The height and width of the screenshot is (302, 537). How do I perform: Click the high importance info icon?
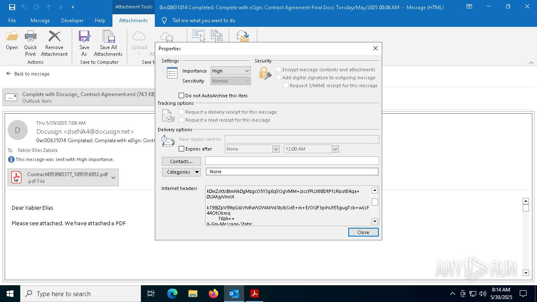(11, 159)
